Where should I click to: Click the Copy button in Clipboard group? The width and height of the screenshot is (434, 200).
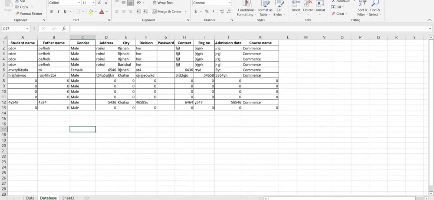[22, 7]
